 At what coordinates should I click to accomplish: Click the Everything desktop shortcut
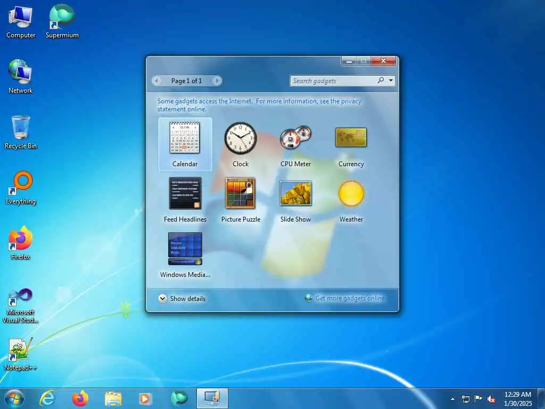tap(21, 188)
